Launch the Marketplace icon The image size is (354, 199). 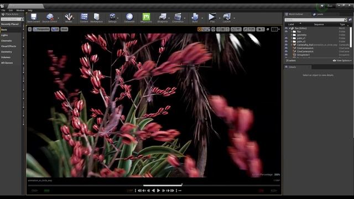click(x=97, y=17)
